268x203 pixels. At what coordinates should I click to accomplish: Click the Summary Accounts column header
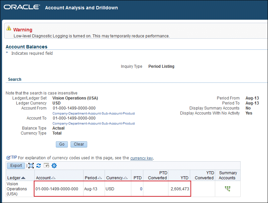[x=228, y=175]
